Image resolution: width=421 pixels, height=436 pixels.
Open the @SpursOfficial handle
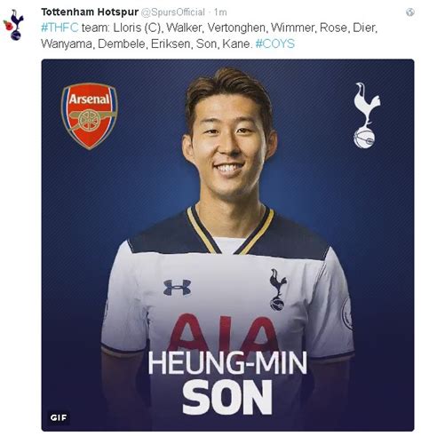(x=172, y=12)
